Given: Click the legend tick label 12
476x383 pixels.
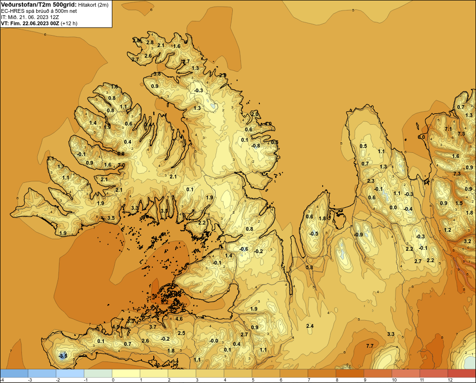Looking at the screenshot, I should coord(450,380).
